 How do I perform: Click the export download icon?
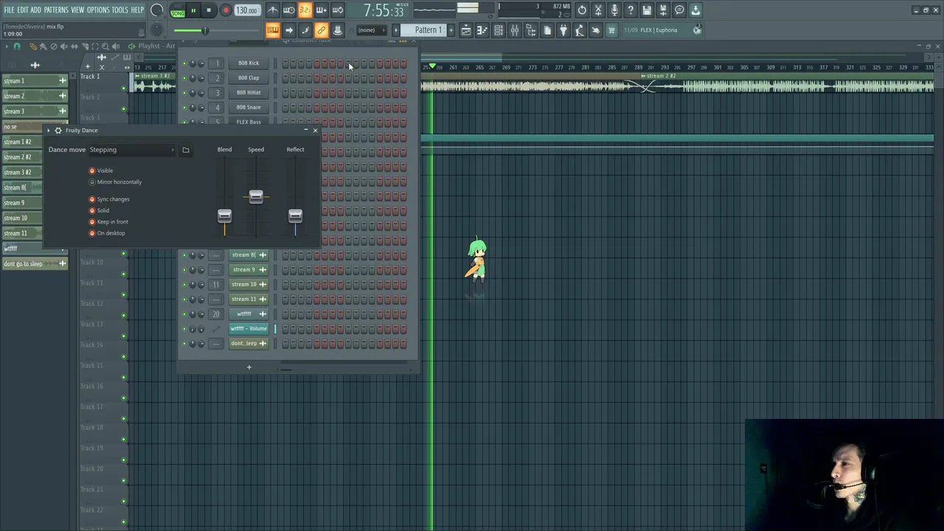pyautogui.click(x=695, y=10)
